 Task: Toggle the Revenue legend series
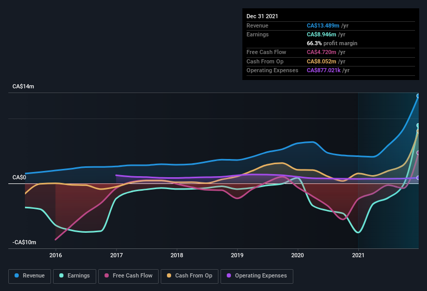click(30, 276)
